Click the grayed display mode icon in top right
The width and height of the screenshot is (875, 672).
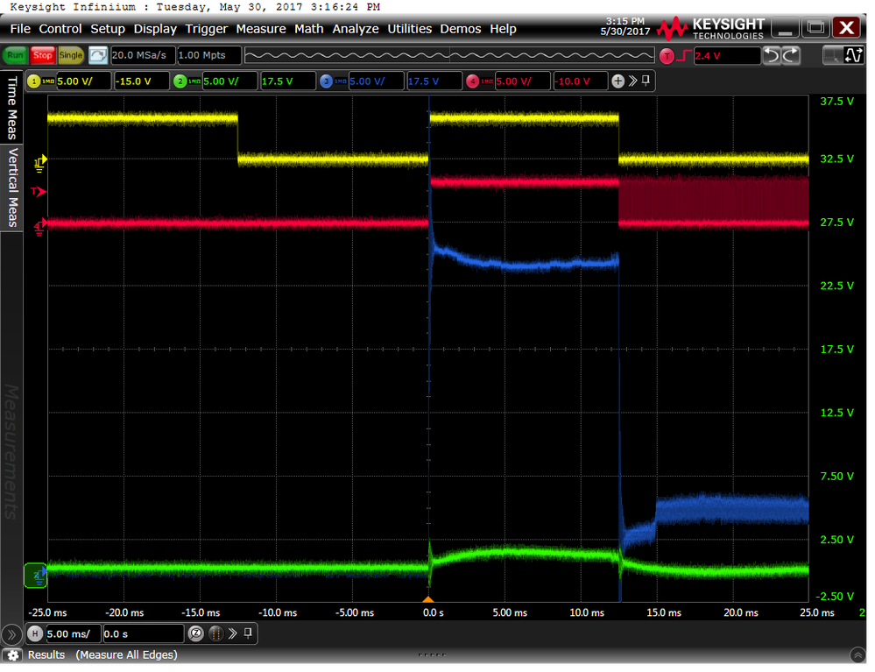pos(833,55)
